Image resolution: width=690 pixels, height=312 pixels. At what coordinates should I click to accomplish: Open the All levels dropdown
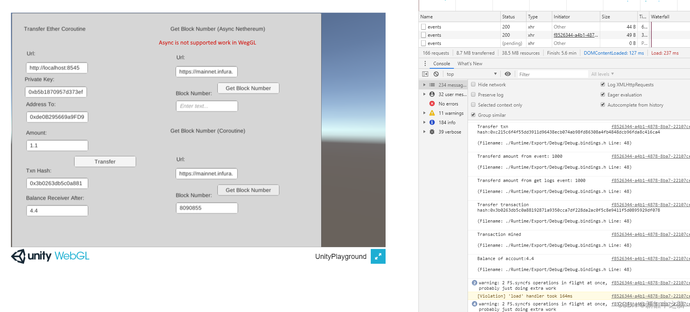(602, 74)
